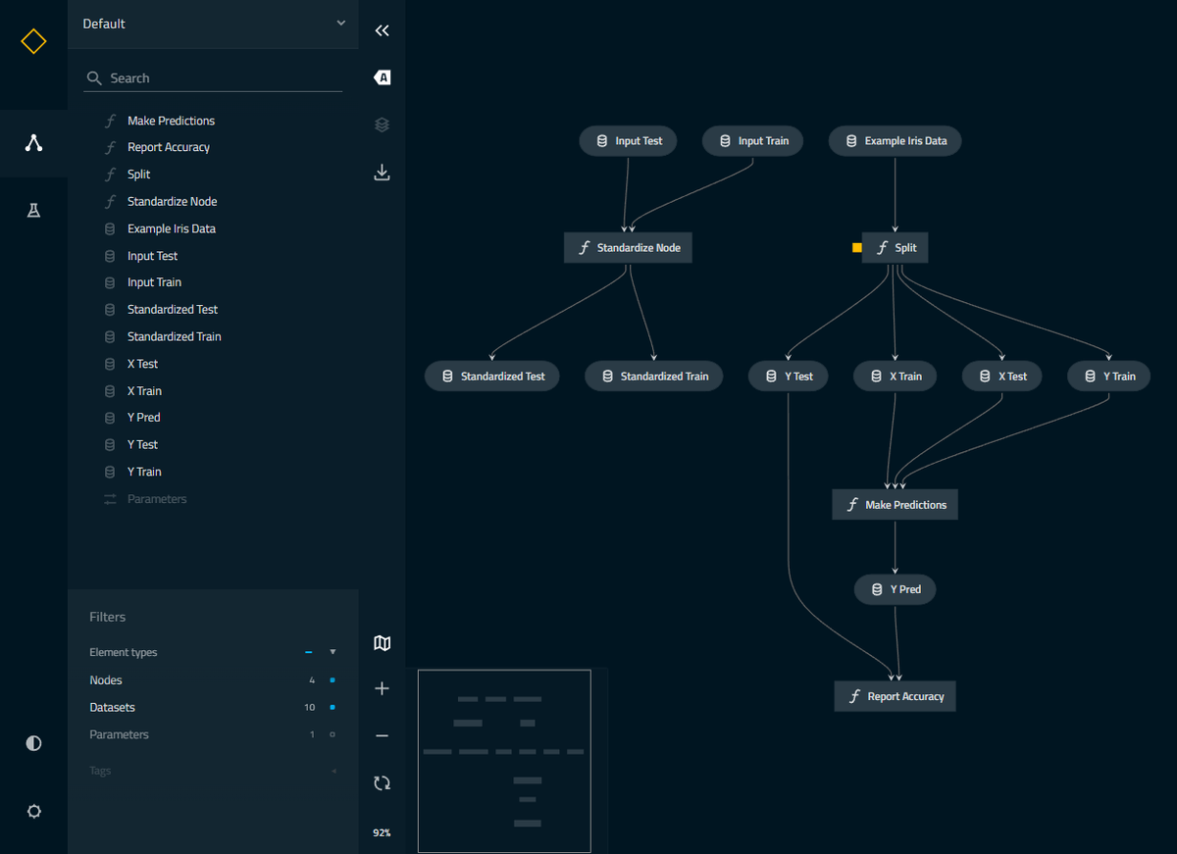Screen dimensions: 1177x854
Task: Click the Split task node in graph
Action: pos(895,248)
